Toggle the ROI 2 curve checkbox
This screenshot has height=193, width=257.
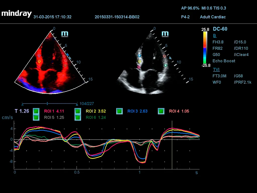click(78, 111)
